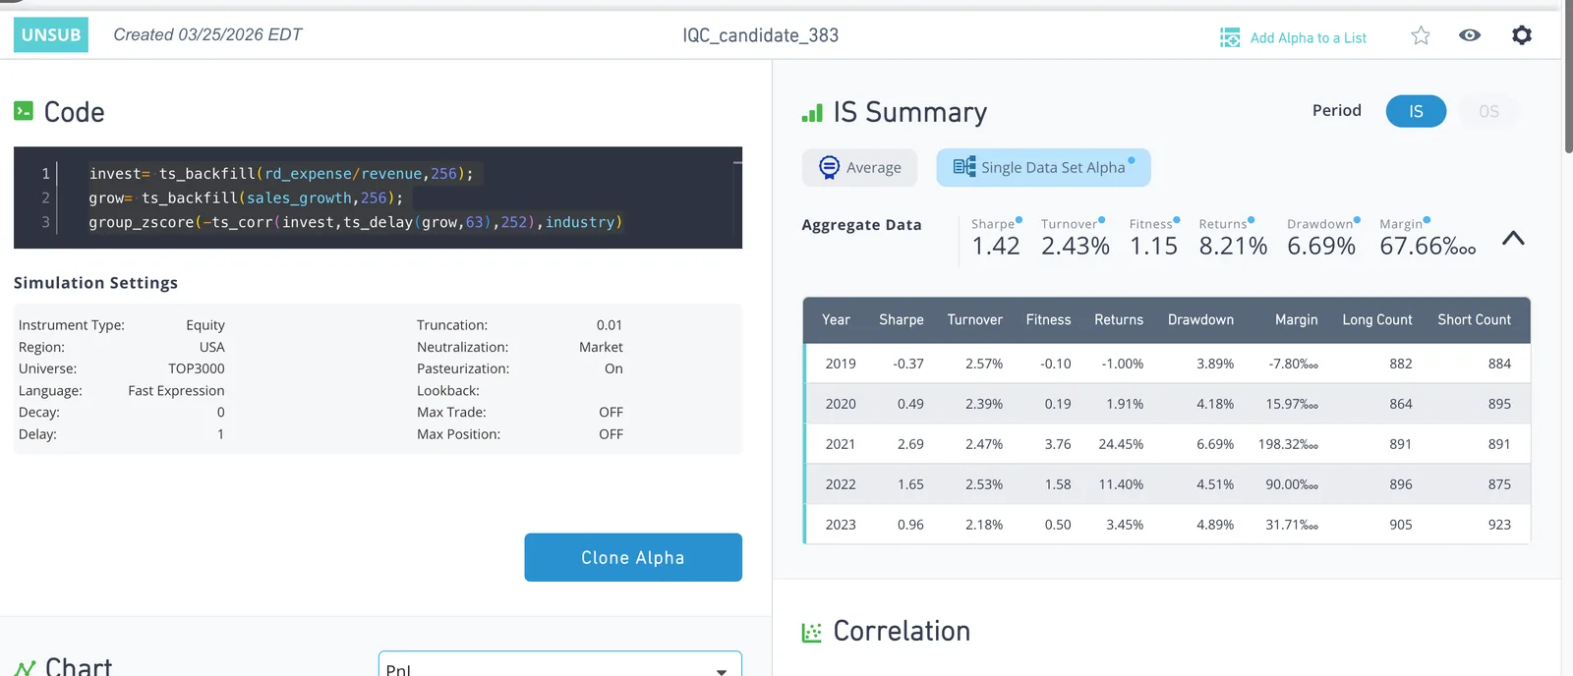This screenshot has height=676, width=1573.
Task: Click code line 3 group_zscore expression
Action: tap(356, 222)
